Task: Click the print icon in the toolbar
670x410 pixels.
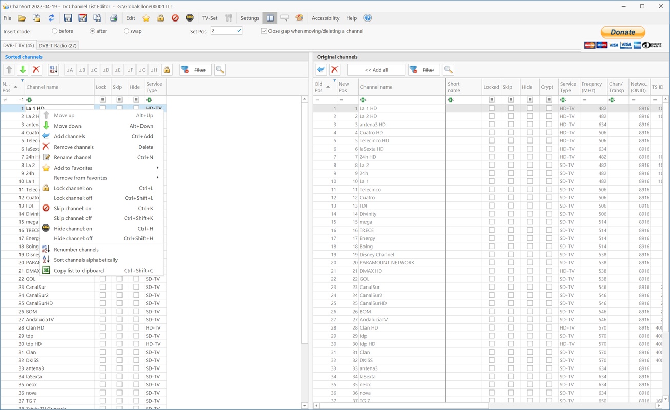Action: pos(114,18)
